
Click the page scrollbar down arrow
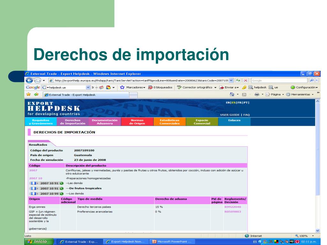(317, 231)
